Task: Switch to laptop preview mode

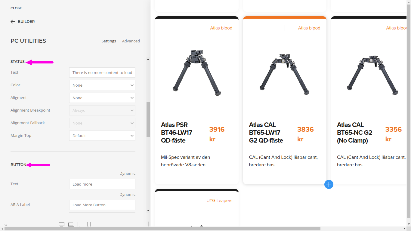Action: click(71, 224)
